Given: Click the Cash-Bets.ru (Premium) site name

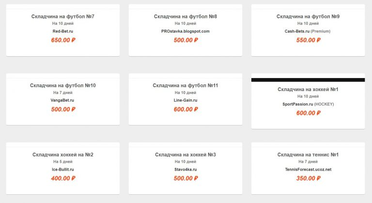Looking at the screenshot, I should [308, 31].
